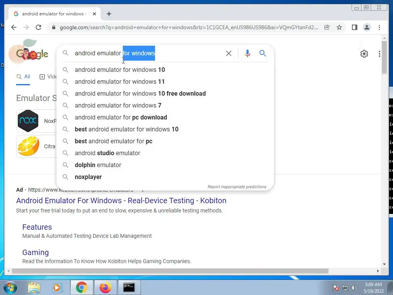Image resolution: width=393 pixels, height=295 pixels.
Task: Open Windows Media Player from taskbar
Action: (x=57, y=287)
